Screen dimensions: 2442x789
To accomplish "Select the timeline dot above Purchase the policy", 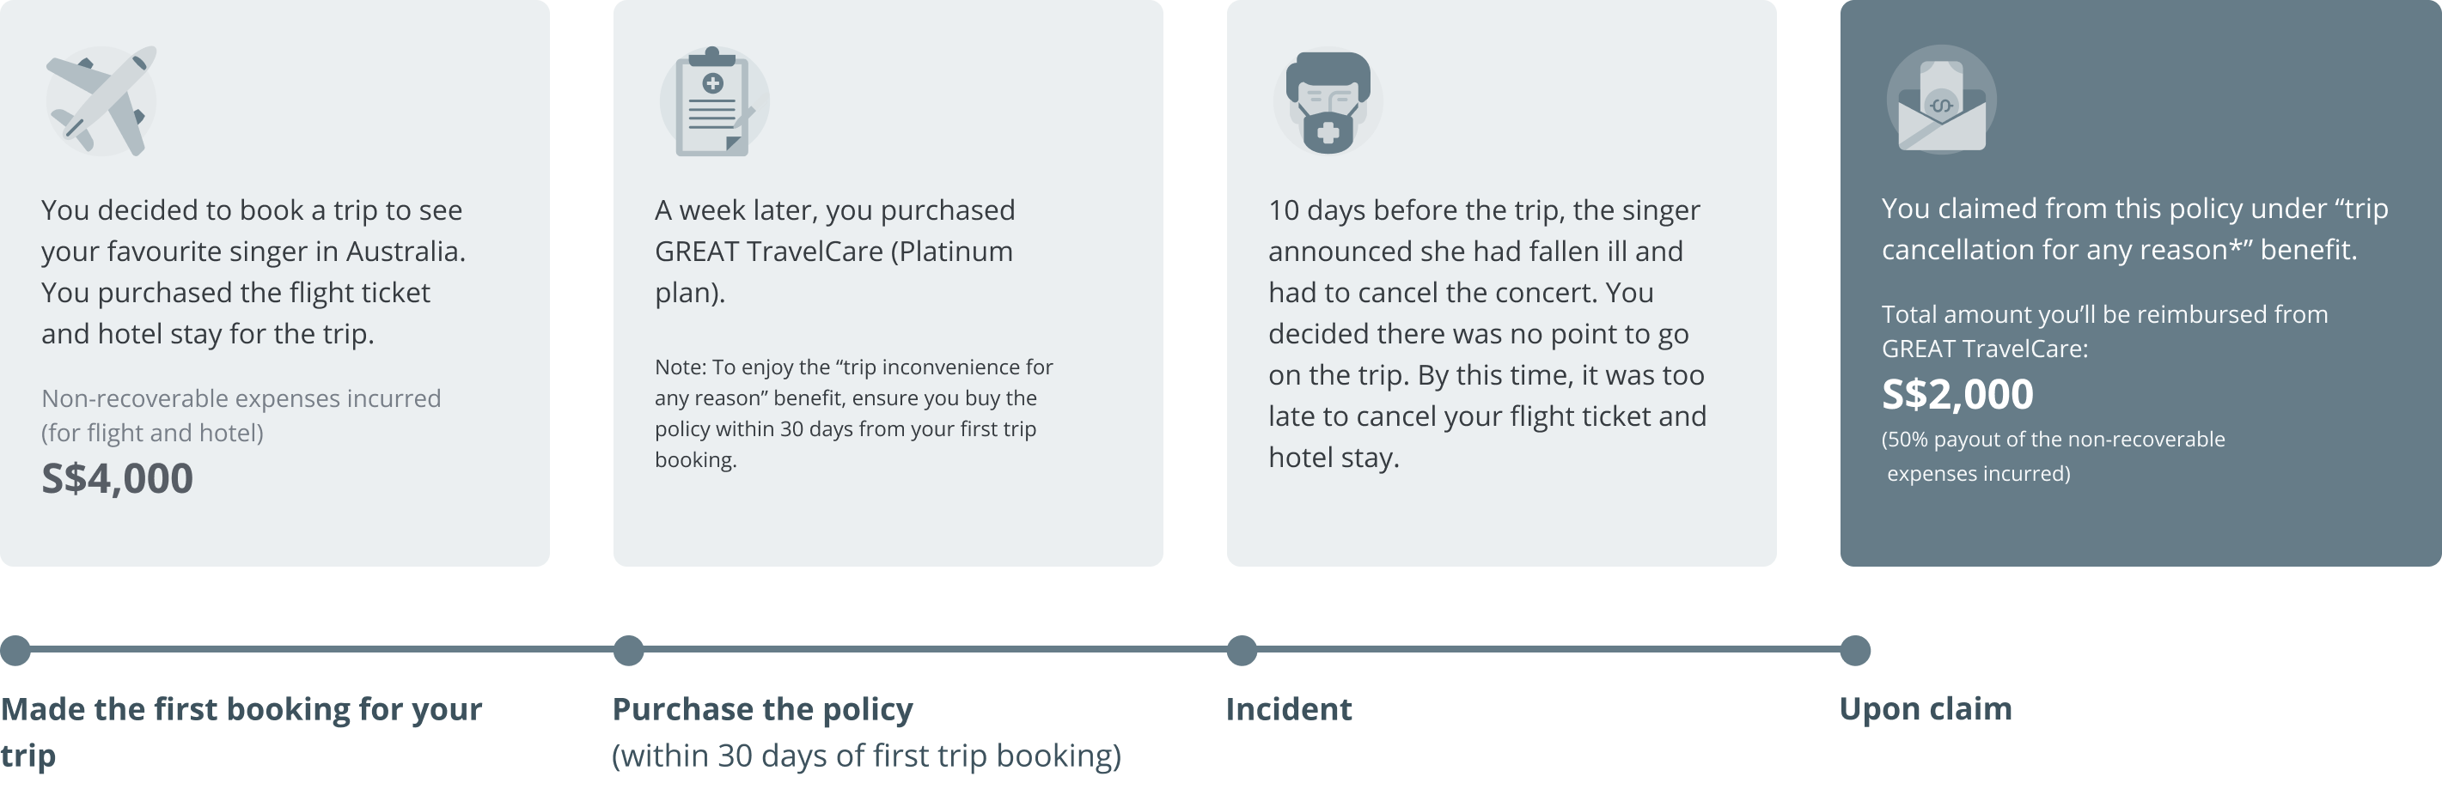I will 628,651.
